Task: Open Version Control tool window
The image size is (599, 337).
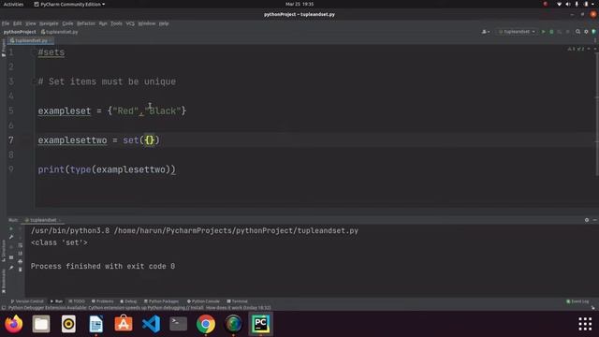Action: click(x=27, y=301)
